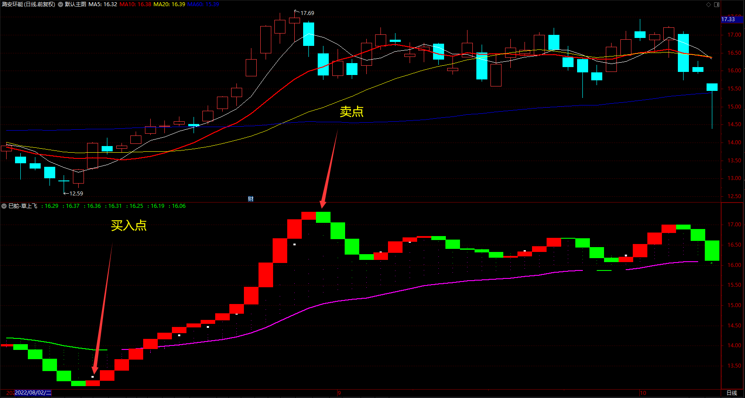
Task: Open the main chart indicator dropdown arrow
Action: pos(61,4)
